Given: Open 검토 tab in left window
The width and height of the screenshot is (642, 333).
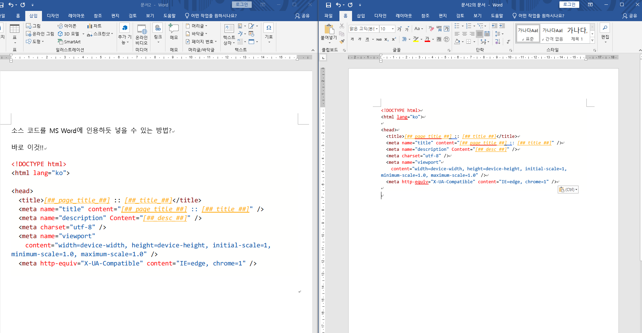Looking at the screenshot, I should 133,16.
